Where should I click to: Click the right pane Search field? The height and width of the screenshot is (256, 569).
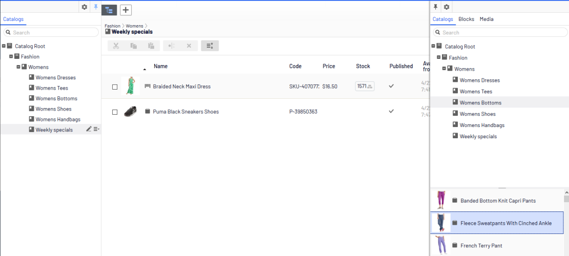pyautogui.click(x=500, y=32)
